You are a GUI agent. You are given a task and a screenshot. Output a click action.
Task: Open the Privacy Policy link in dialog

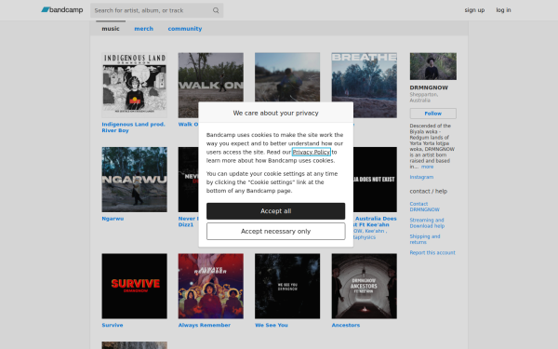coord(311,152)
